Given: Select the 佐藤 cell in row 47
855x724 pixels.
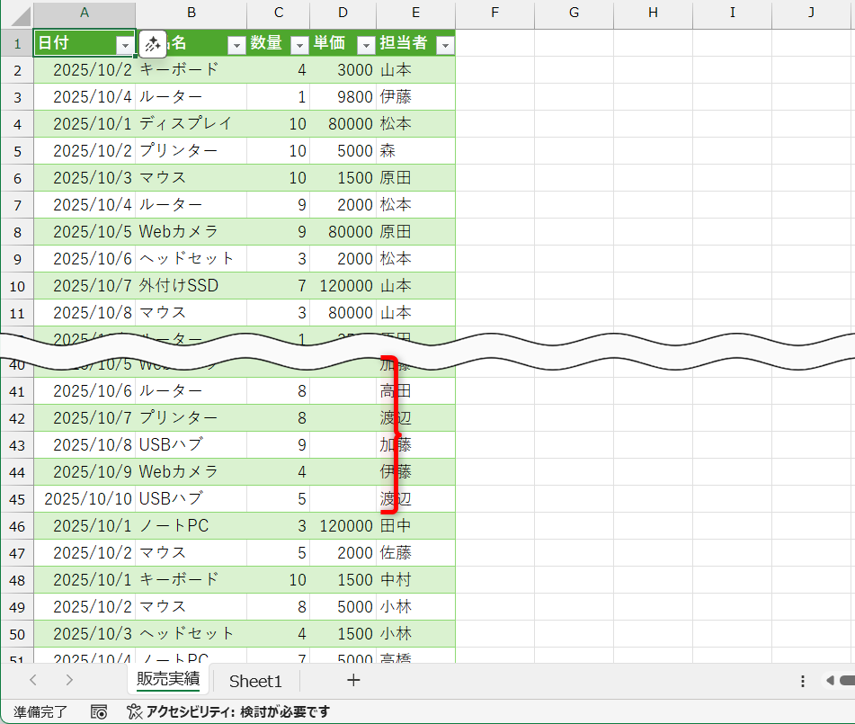Looking at the screenshot, I should tap(415, 553).
